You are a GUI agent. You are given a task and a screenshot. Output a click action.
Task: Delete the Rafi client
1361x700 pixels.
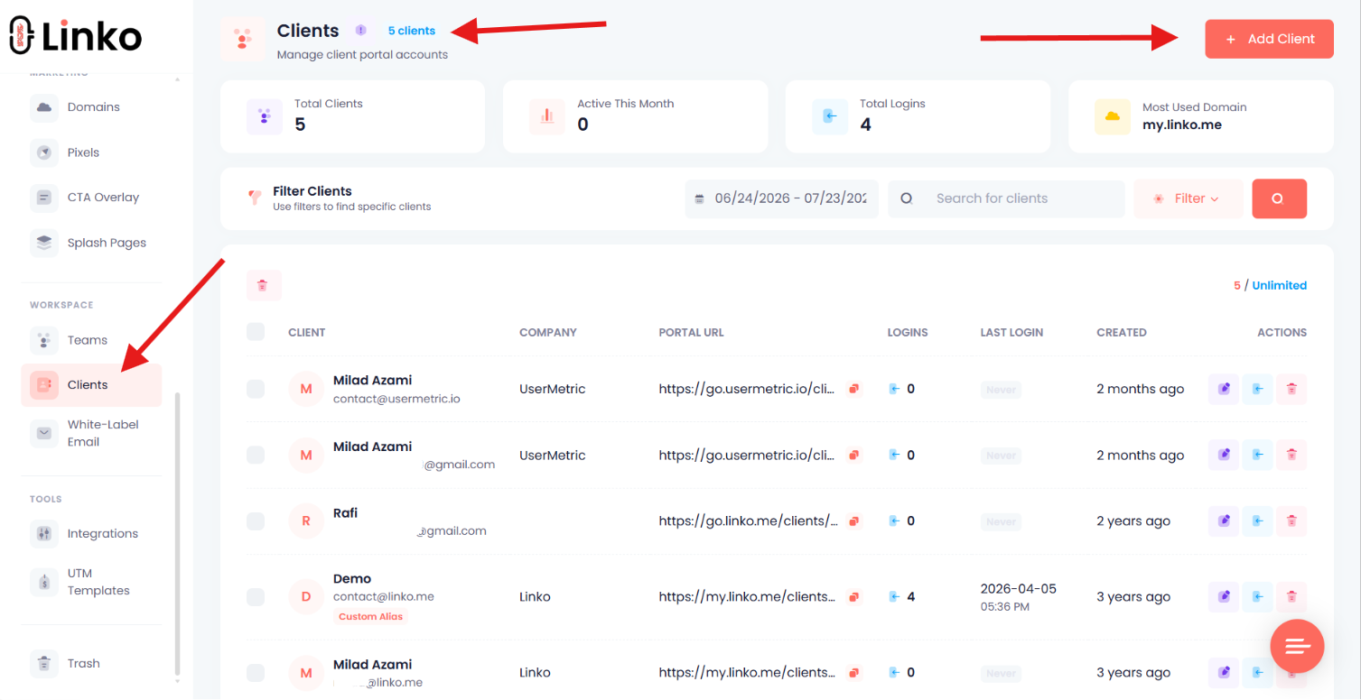click(x=1291, y=520)
